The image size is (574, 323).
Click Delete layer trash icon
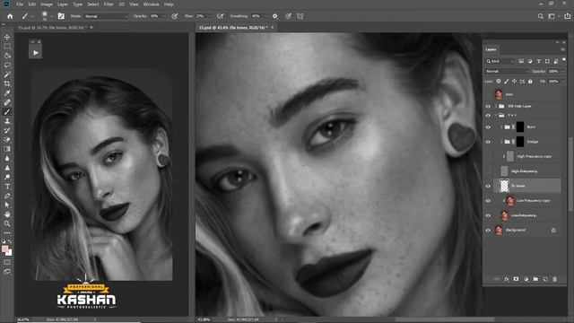coord(554,279)
